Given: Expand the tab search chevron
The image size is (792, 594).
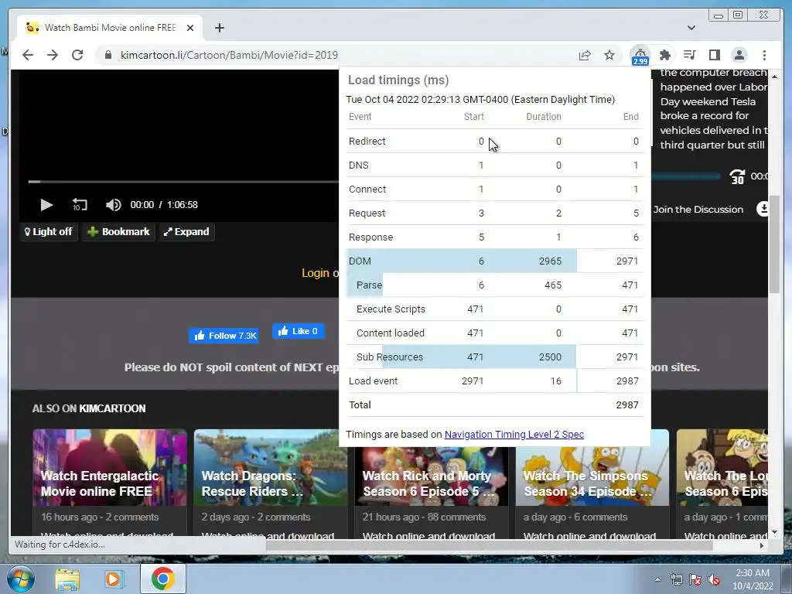Looking at the screenshot, I should pyautogui.click(x=691, y=28).
